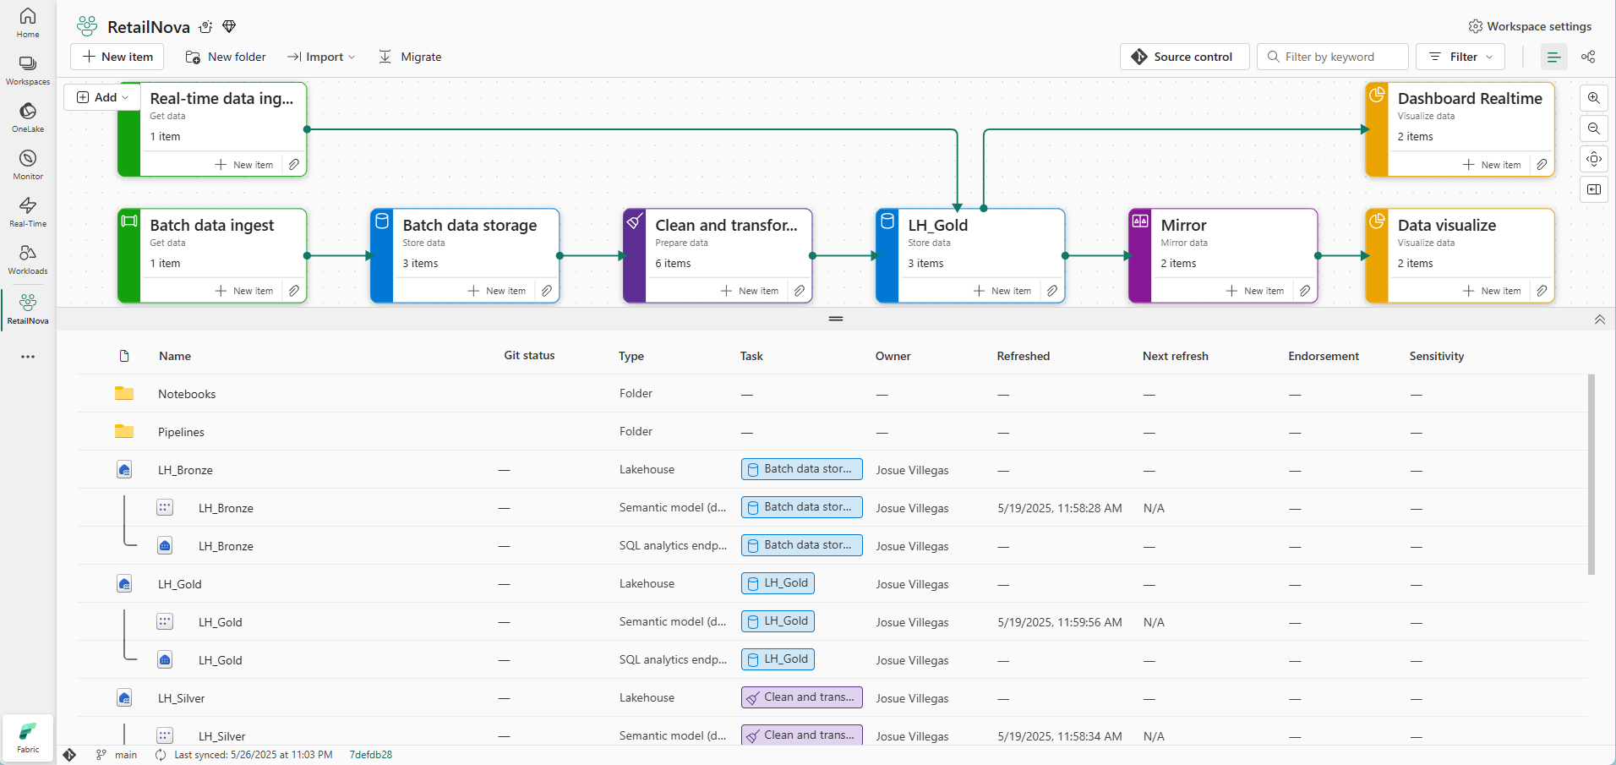The image size is (1616, 765).
Task: Open the Pipelines folder
Action: 181,432
